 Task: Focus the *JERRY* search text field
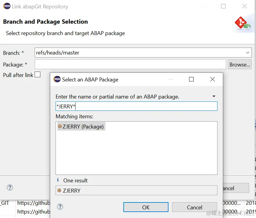136,107
